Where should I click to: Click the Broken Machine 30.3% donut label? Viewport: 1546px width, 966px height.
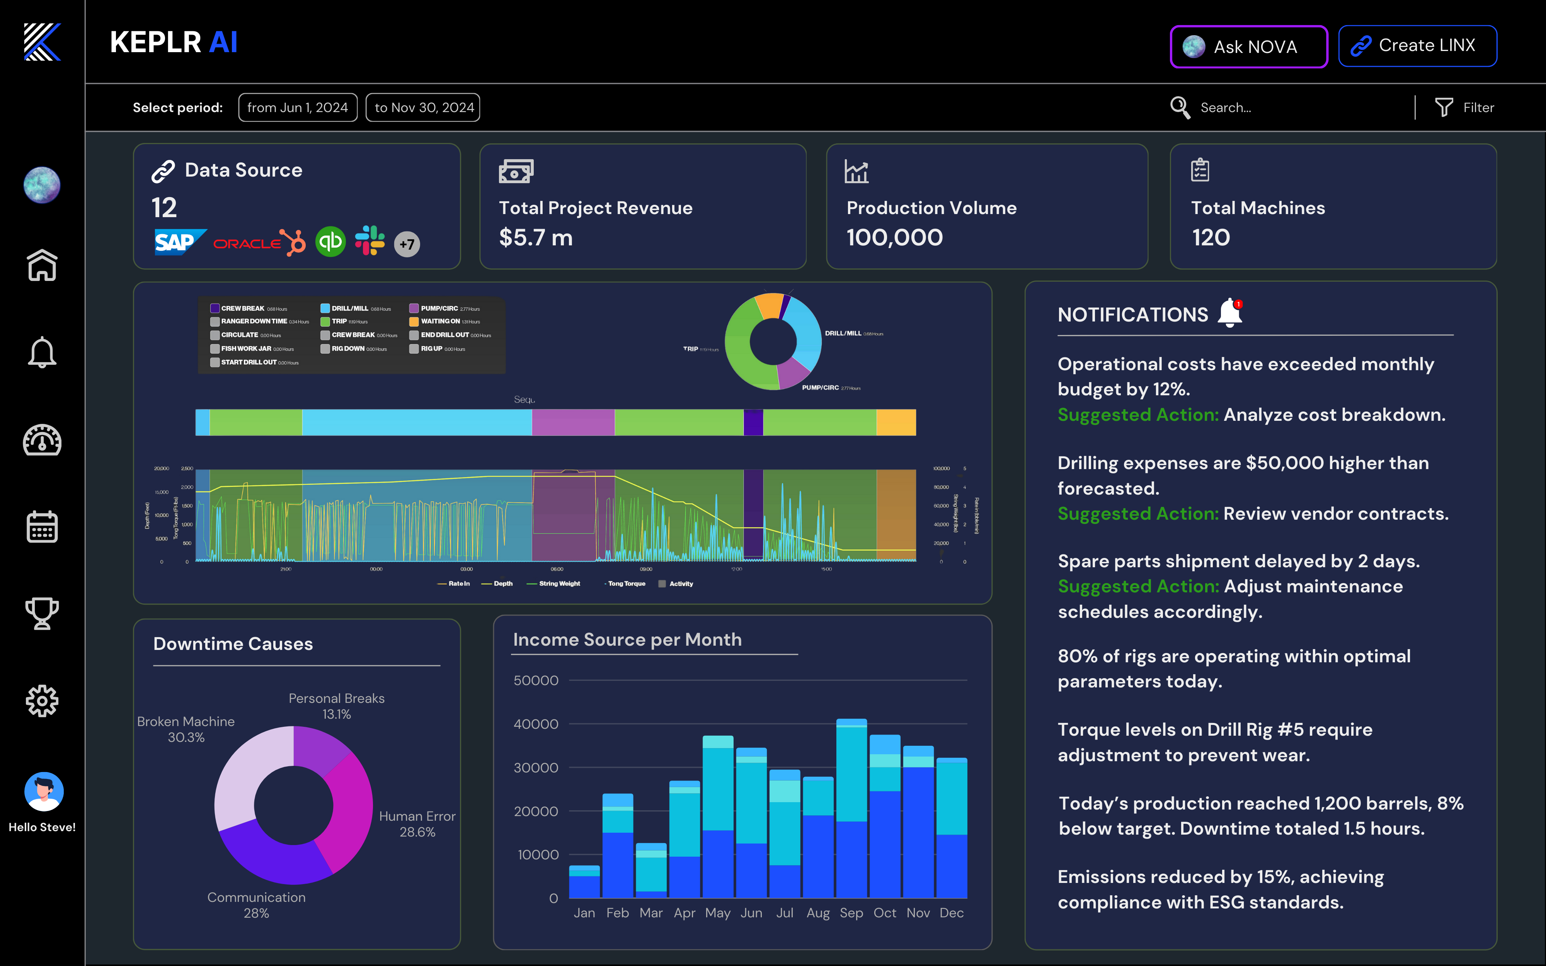pos(186,729)
